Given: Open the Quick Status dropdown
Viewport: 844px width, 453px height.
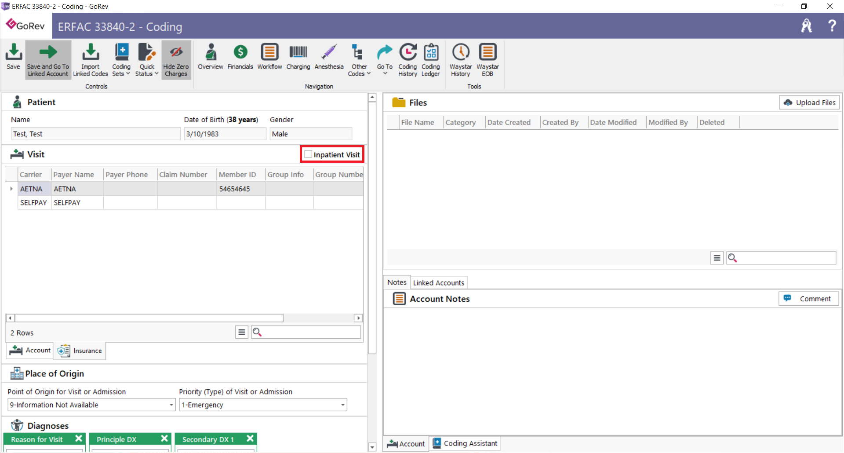Looking at the screenshot, I should tap(147, 60).
